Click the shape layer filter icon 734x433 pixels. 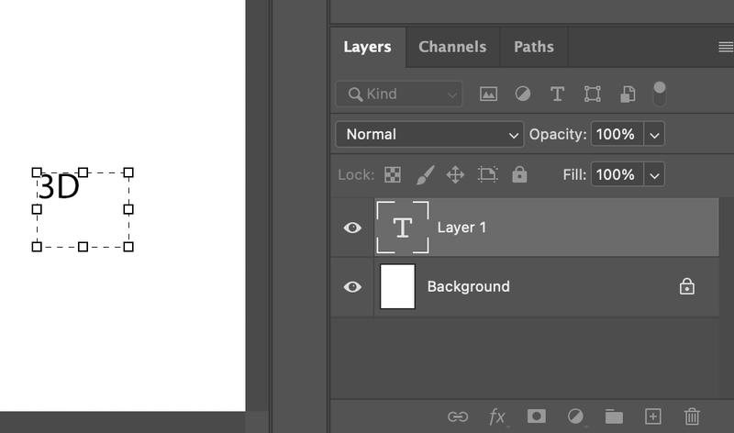[592, 94]
